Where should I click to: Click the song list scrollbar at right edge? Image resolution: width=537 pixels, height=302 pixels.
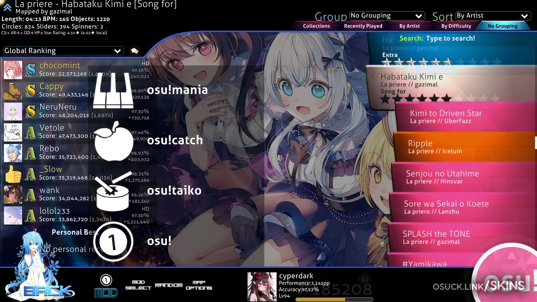click(536, 143)
